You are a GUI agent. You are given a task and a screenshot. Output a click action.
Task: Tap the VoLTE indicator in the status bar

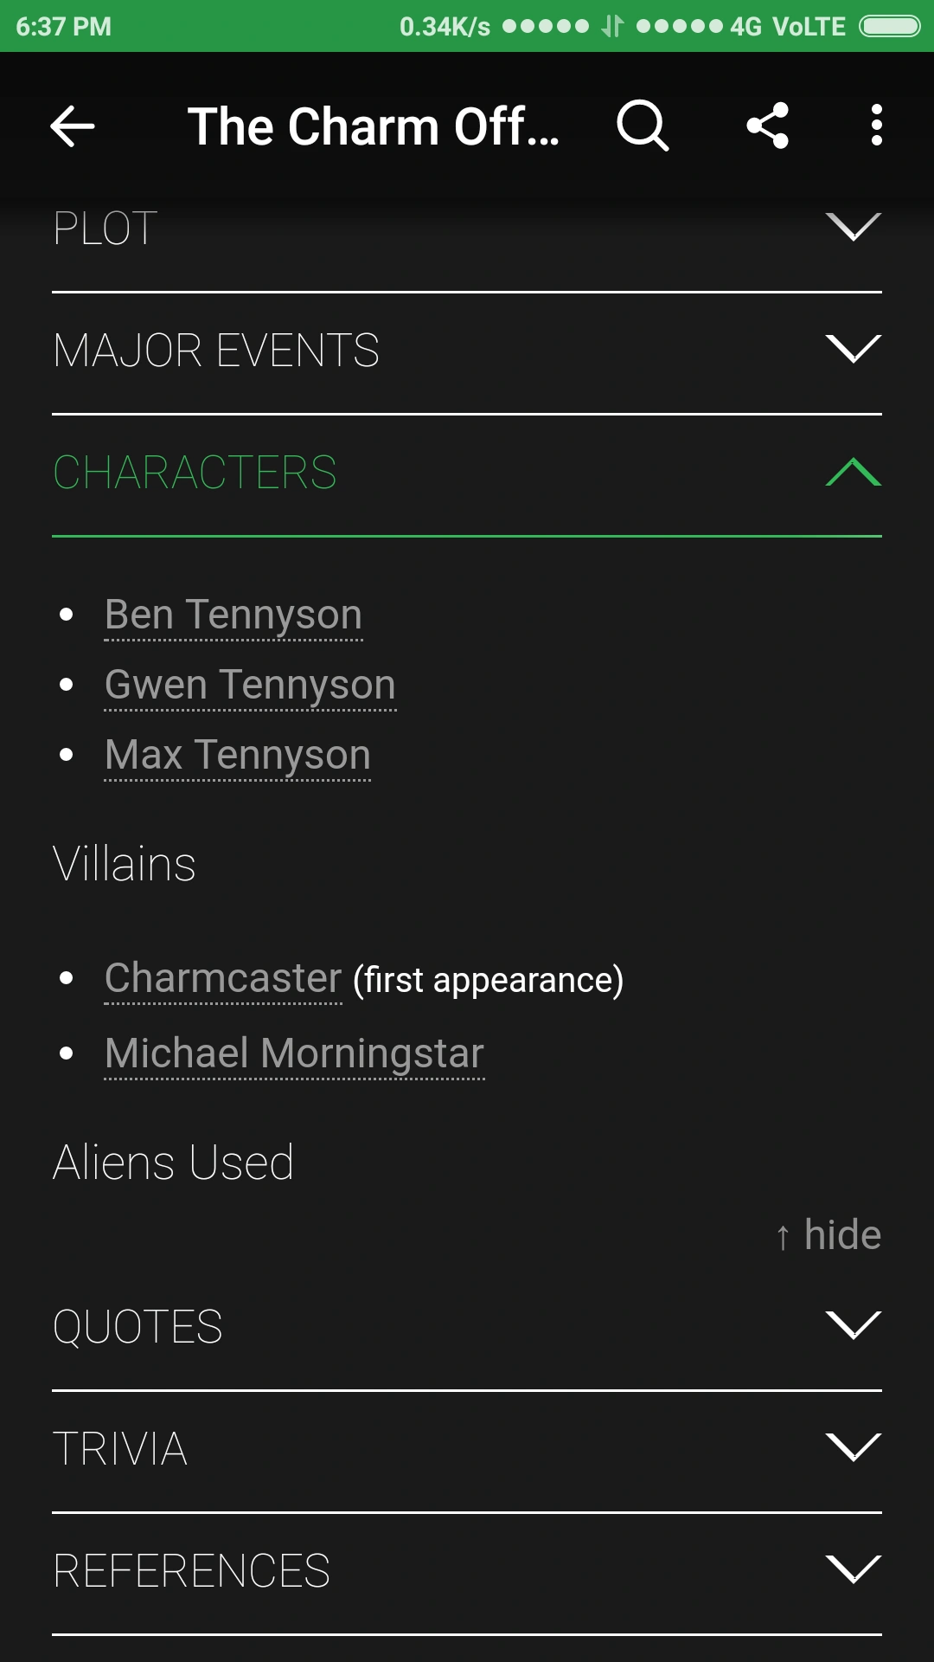(x=811, y=26)
